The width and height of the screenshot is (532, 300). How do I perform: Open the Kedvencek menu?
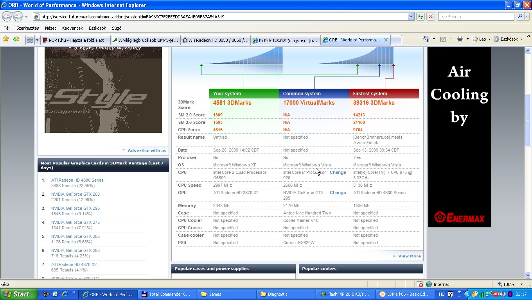tap(72, 28)
